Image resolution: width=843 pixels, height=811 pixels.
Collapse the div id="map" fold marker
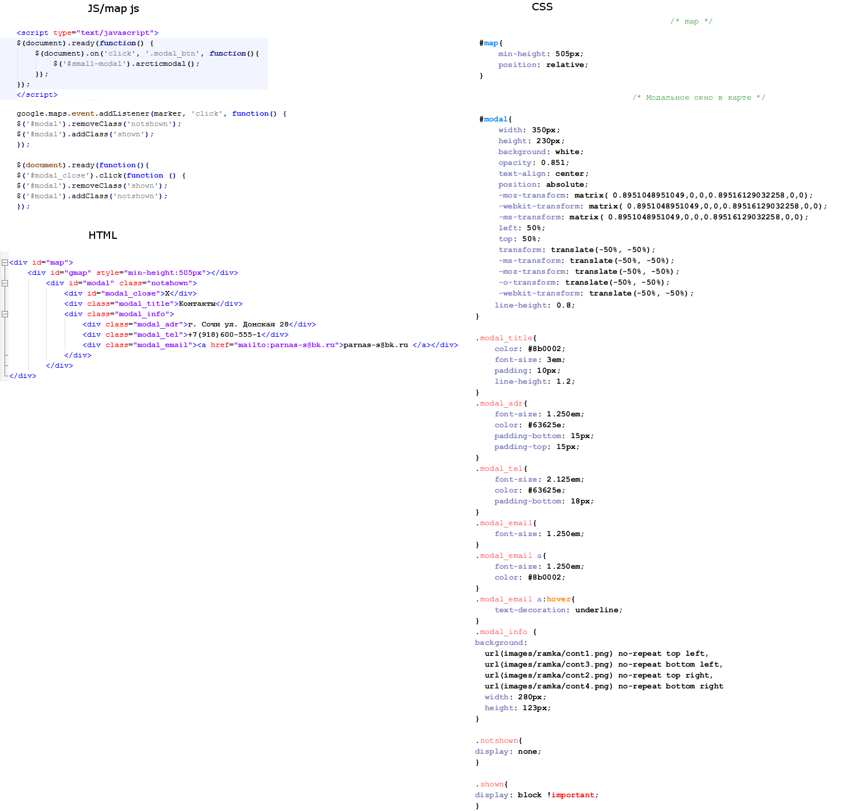tap(4, 262)
